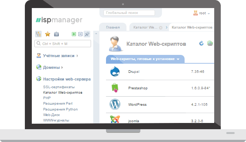The width and height of the screenshot is (246, 142).
Task: Click the Prestashop bag icon
Action: pyautogui.click(x=115, y=87)
